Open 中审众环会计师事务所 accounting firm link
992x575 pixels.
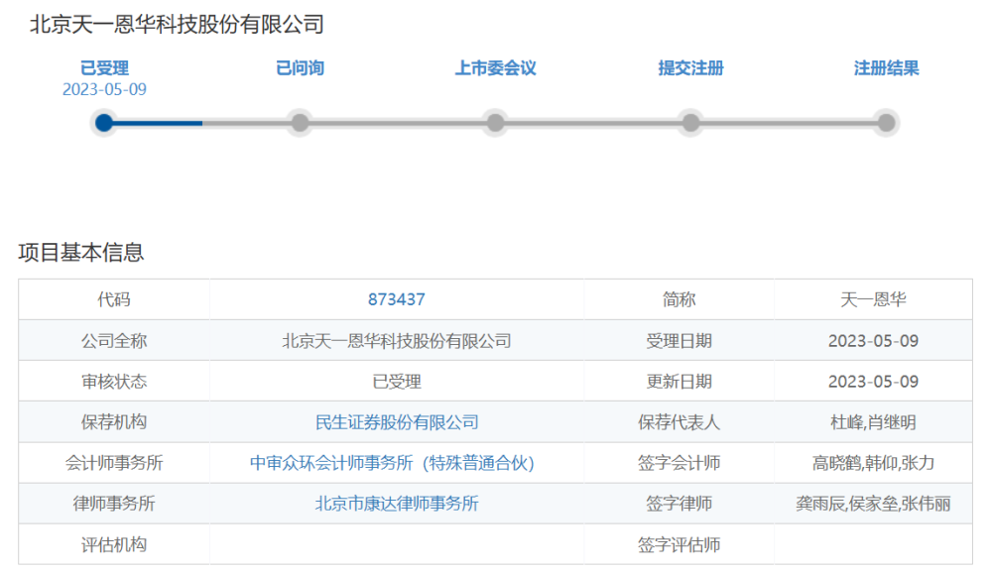pos(392,463)
